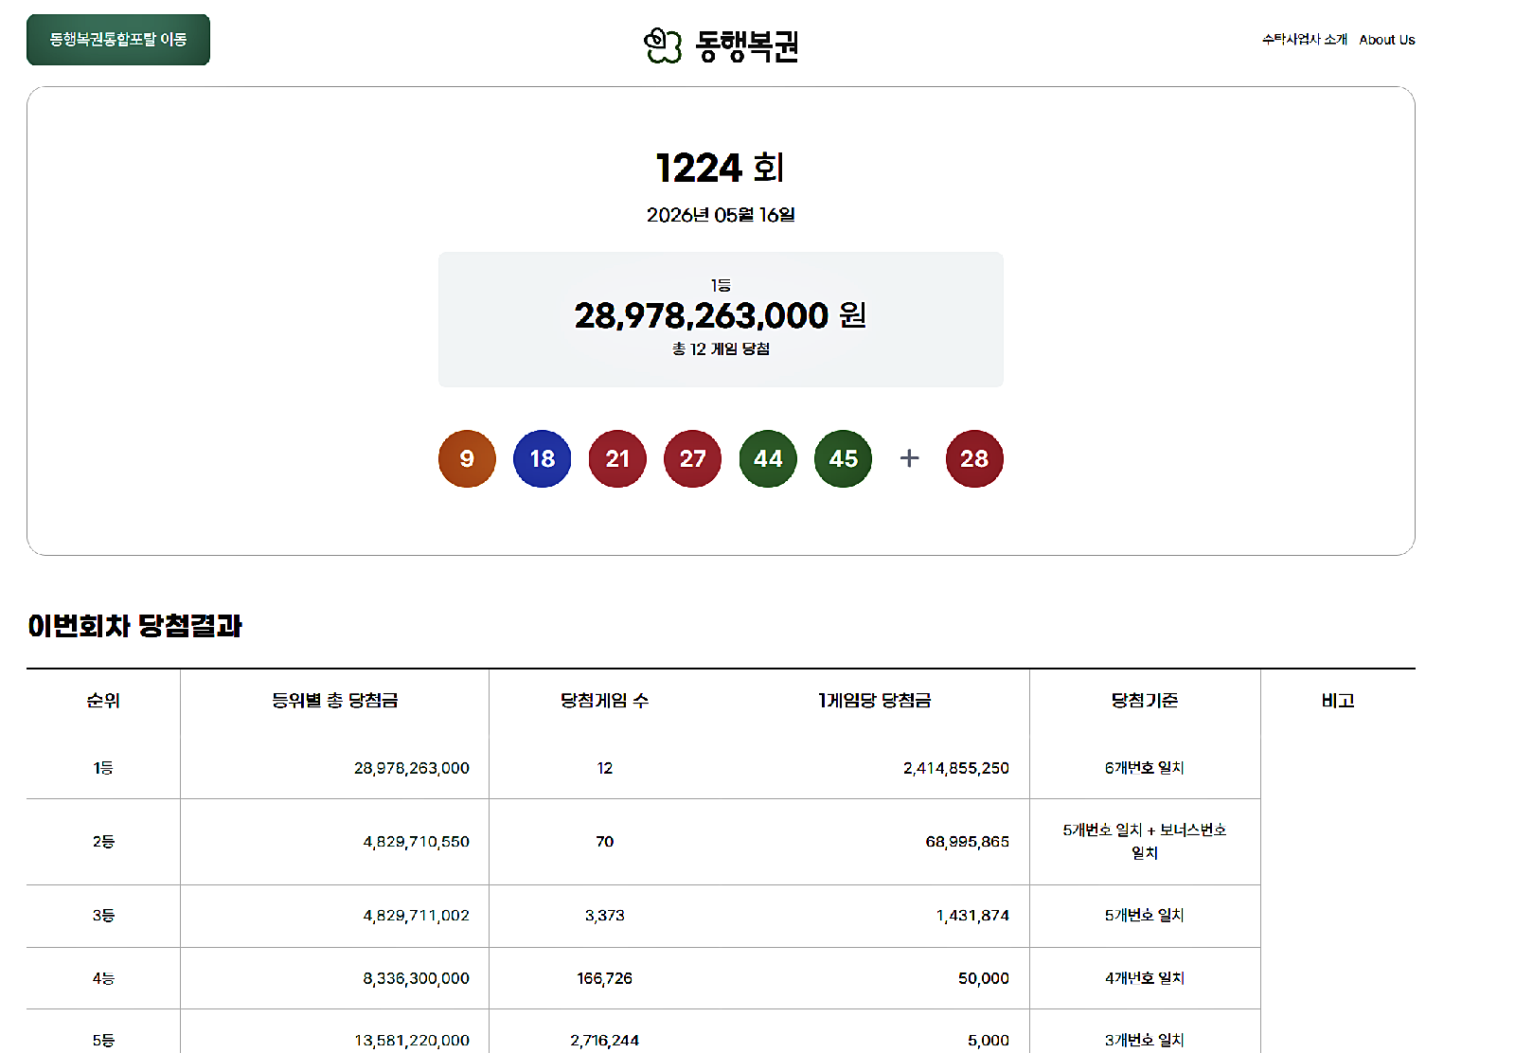Click the draw number text "1224 회"

(x=721, y=169)
